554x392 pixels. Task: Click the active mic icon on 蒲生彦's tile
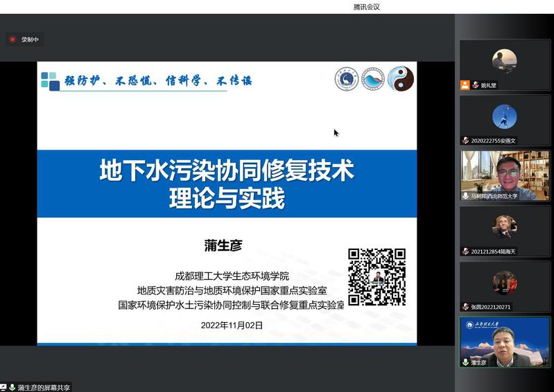(x=466, y=362)
